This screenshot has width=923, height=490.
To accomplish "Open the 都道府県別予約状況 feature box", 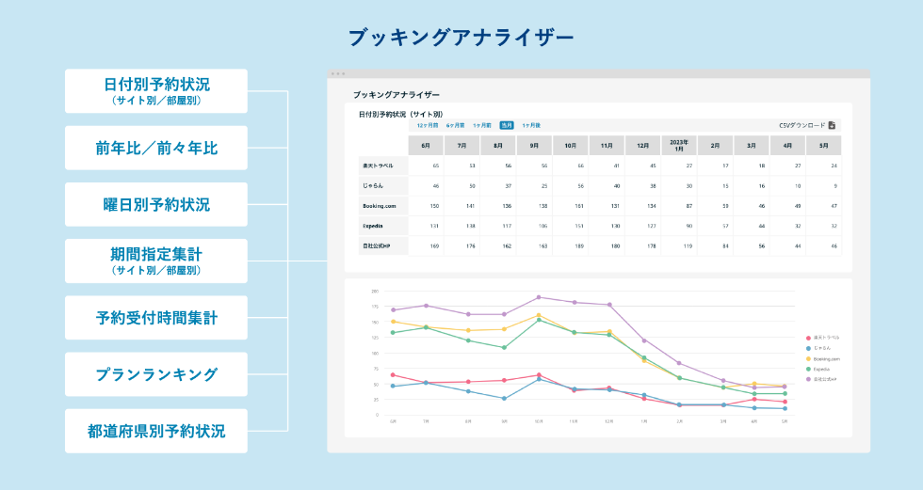I will [x=156, y=431].
